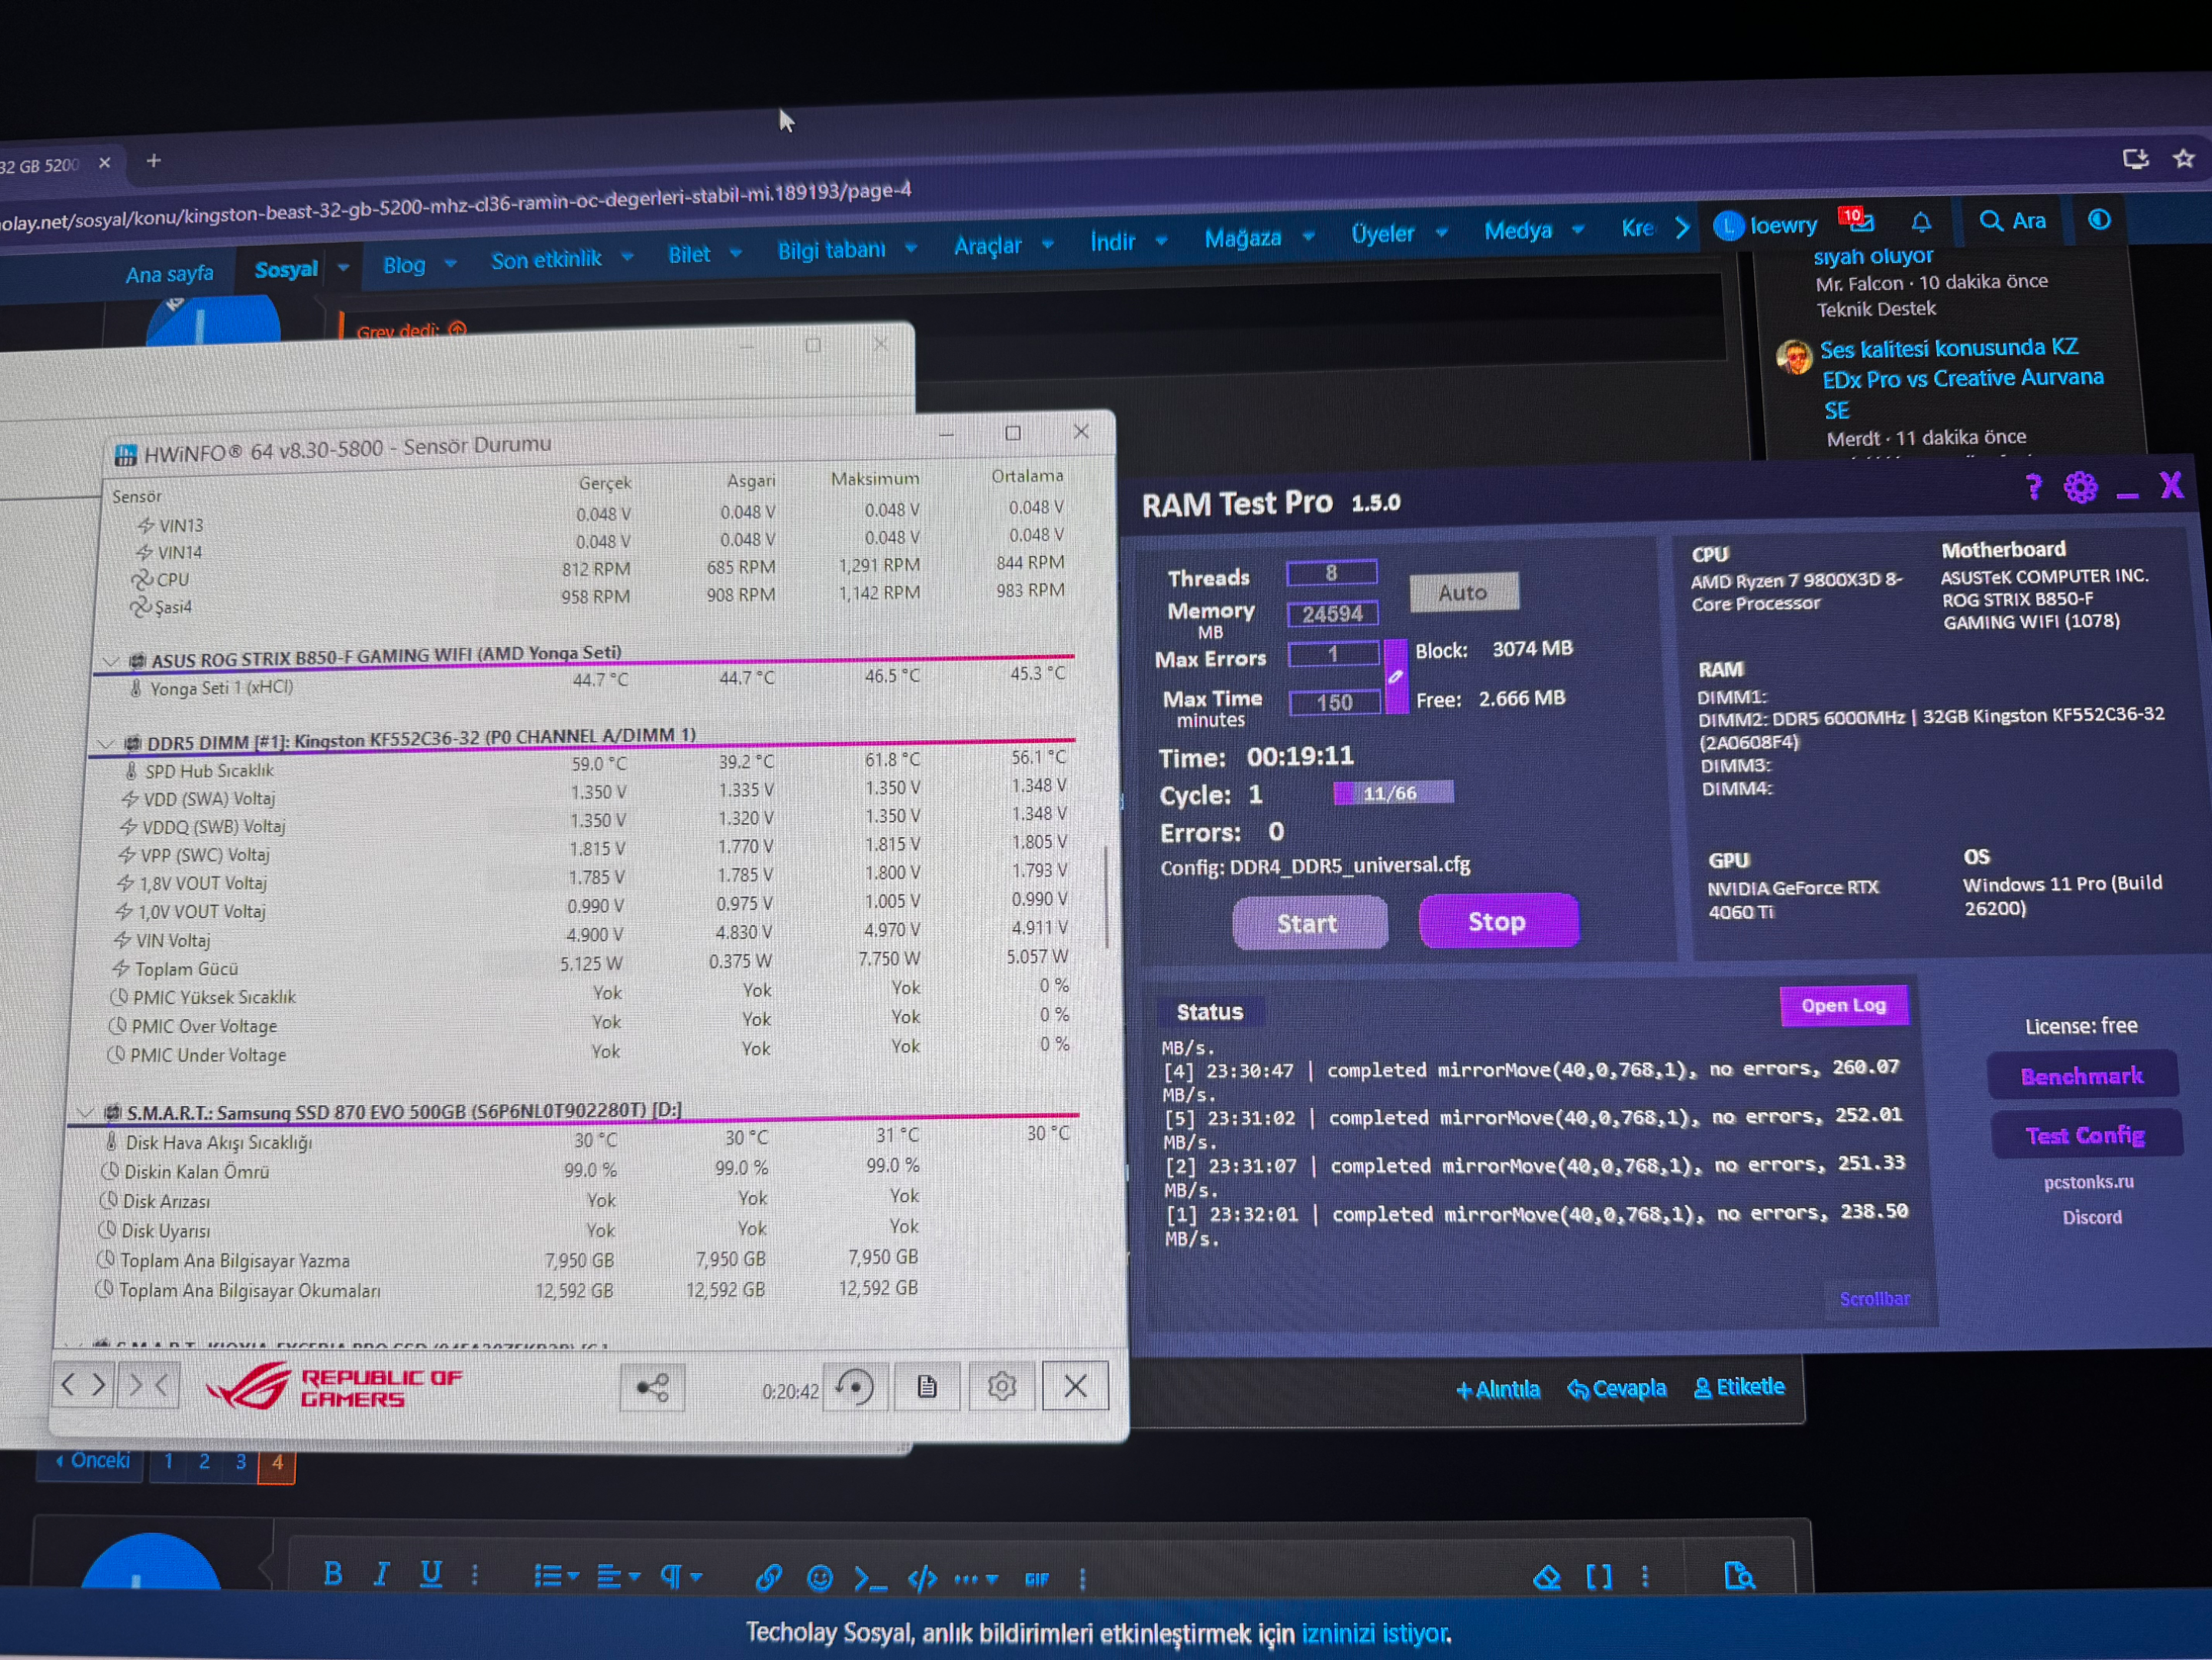The image size is (2212, 1660).
Task: Apply bold formatting in the reply editor
Action: pos(333,1573)
